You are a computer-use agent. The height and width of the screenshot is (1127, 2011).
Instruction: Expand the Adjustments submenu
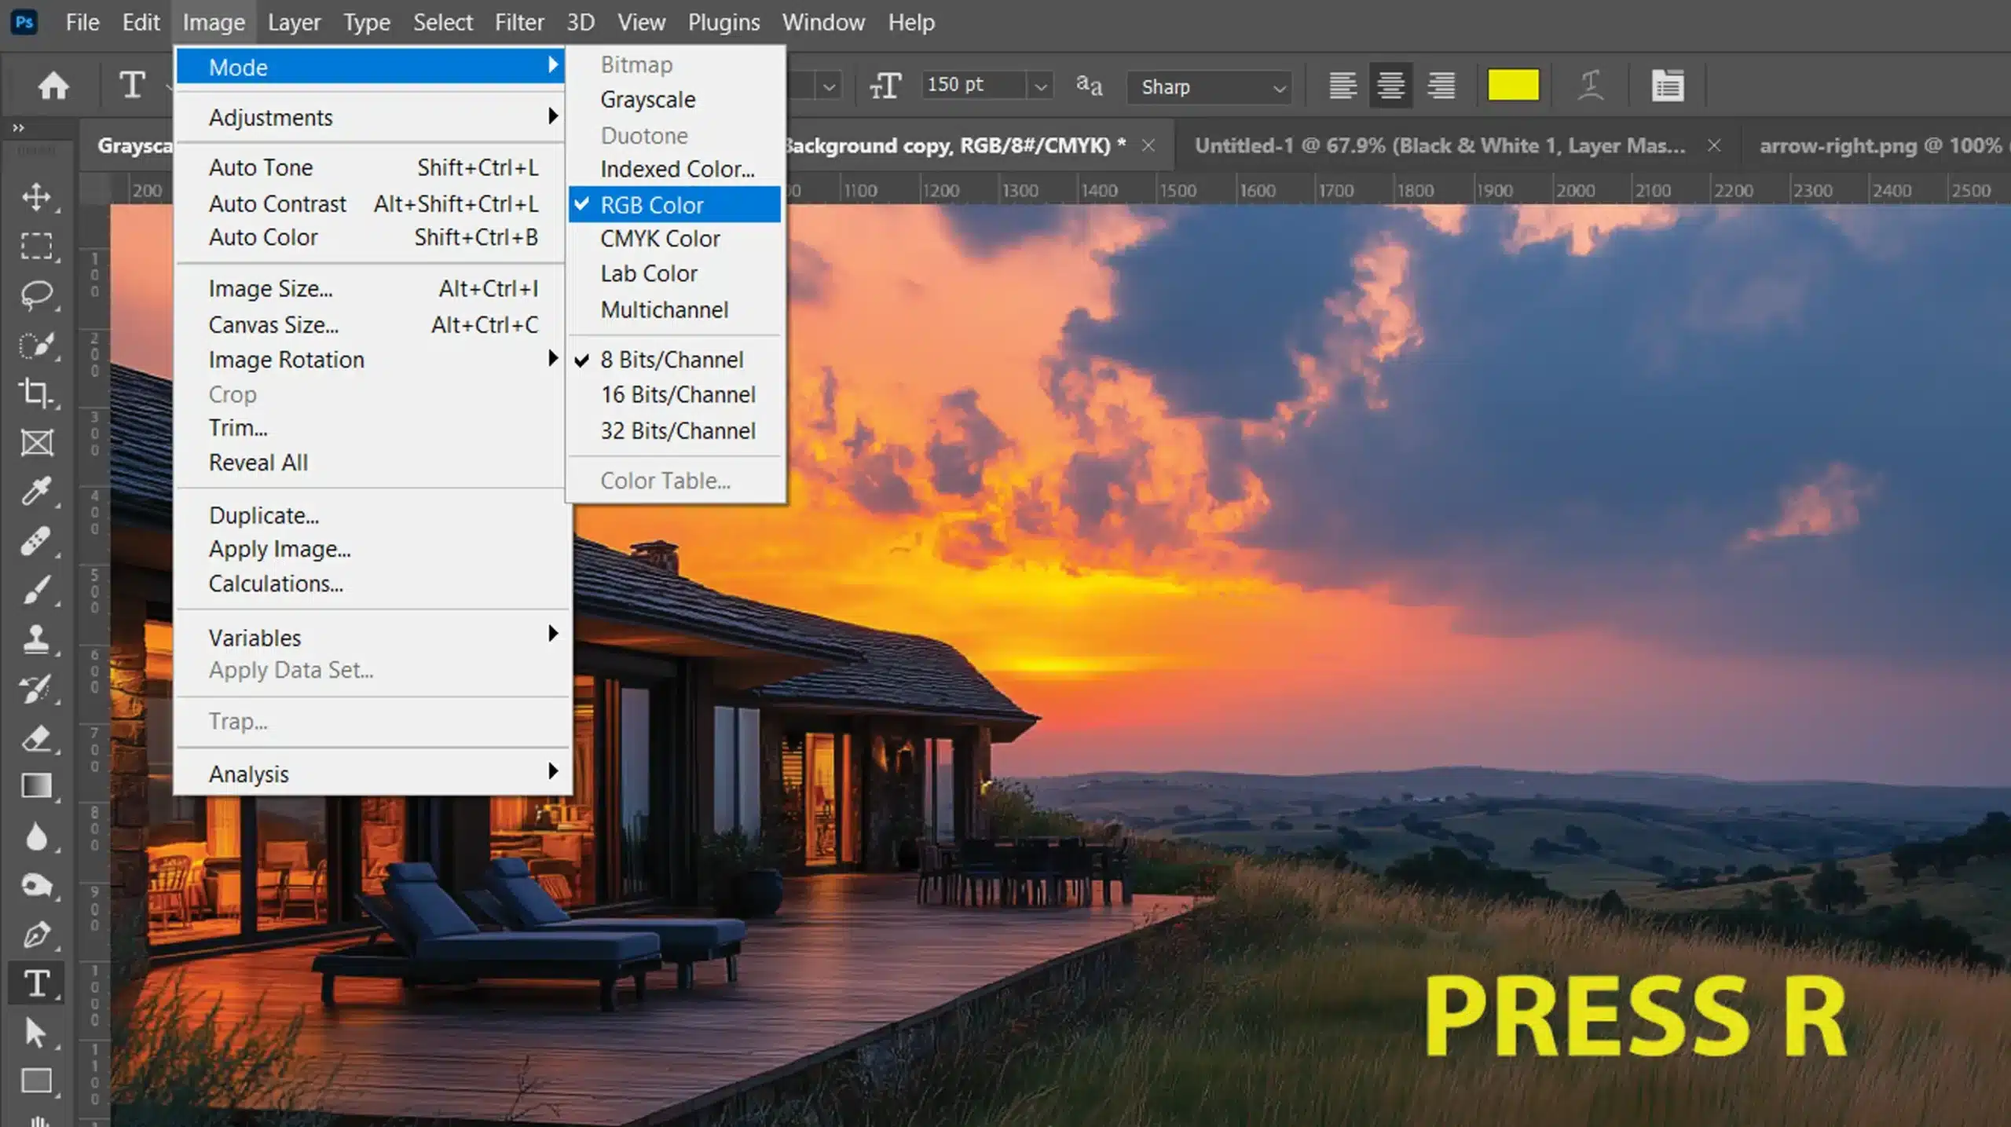pyautogui.click(x=370, y=117)
